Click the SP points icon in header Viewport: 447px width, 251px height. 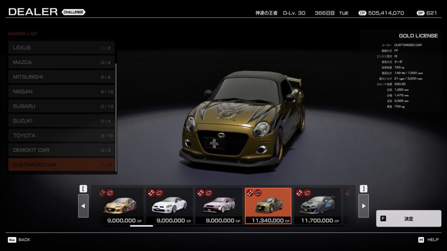click(x=420, y=13)
